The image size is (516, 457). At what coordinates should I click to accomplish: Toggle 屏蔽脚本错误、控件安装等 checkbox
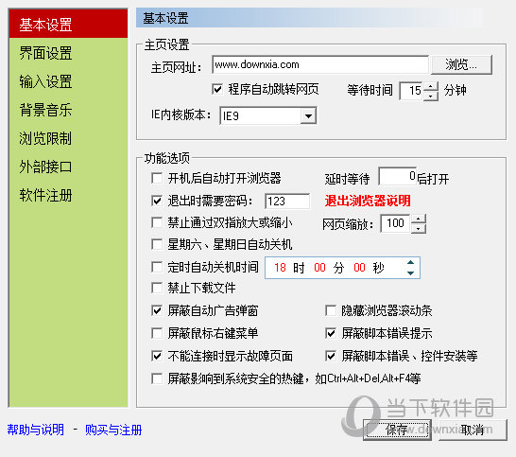click(331, 356)
